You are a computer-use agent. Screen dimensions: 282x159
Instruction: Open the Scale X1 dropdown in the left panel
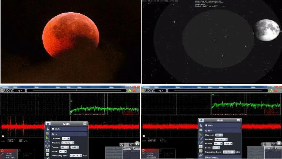[63, 151]
